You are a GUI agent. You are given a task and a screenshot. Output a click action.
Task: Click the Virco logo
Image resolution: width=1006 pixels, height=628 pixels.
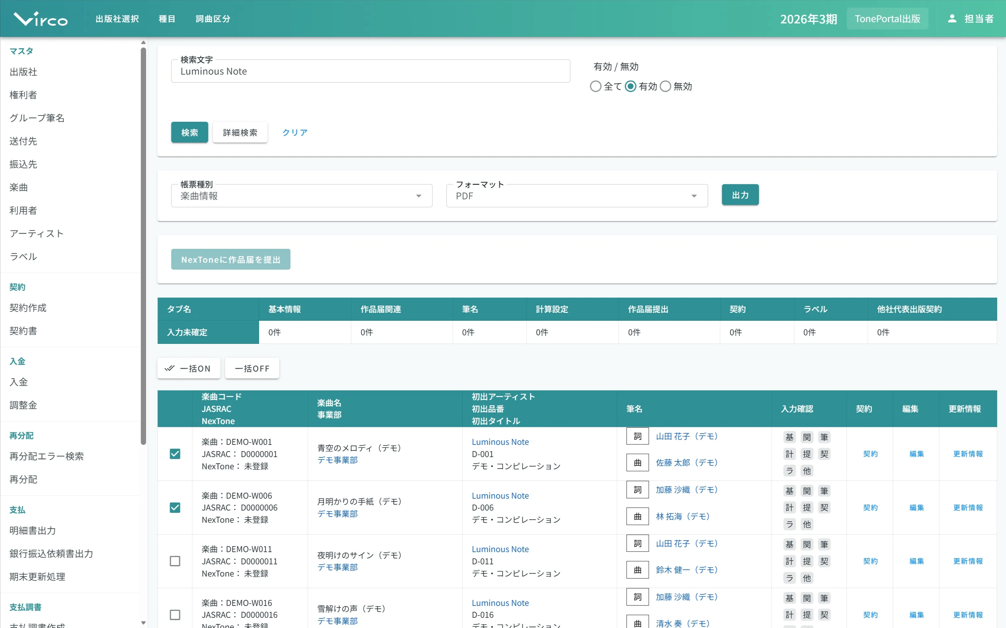(40, 19)
